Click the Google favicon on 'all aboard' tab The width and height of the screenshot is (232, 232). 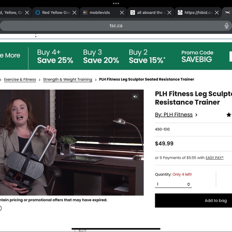pyautogui.click(x=132, y=12)
